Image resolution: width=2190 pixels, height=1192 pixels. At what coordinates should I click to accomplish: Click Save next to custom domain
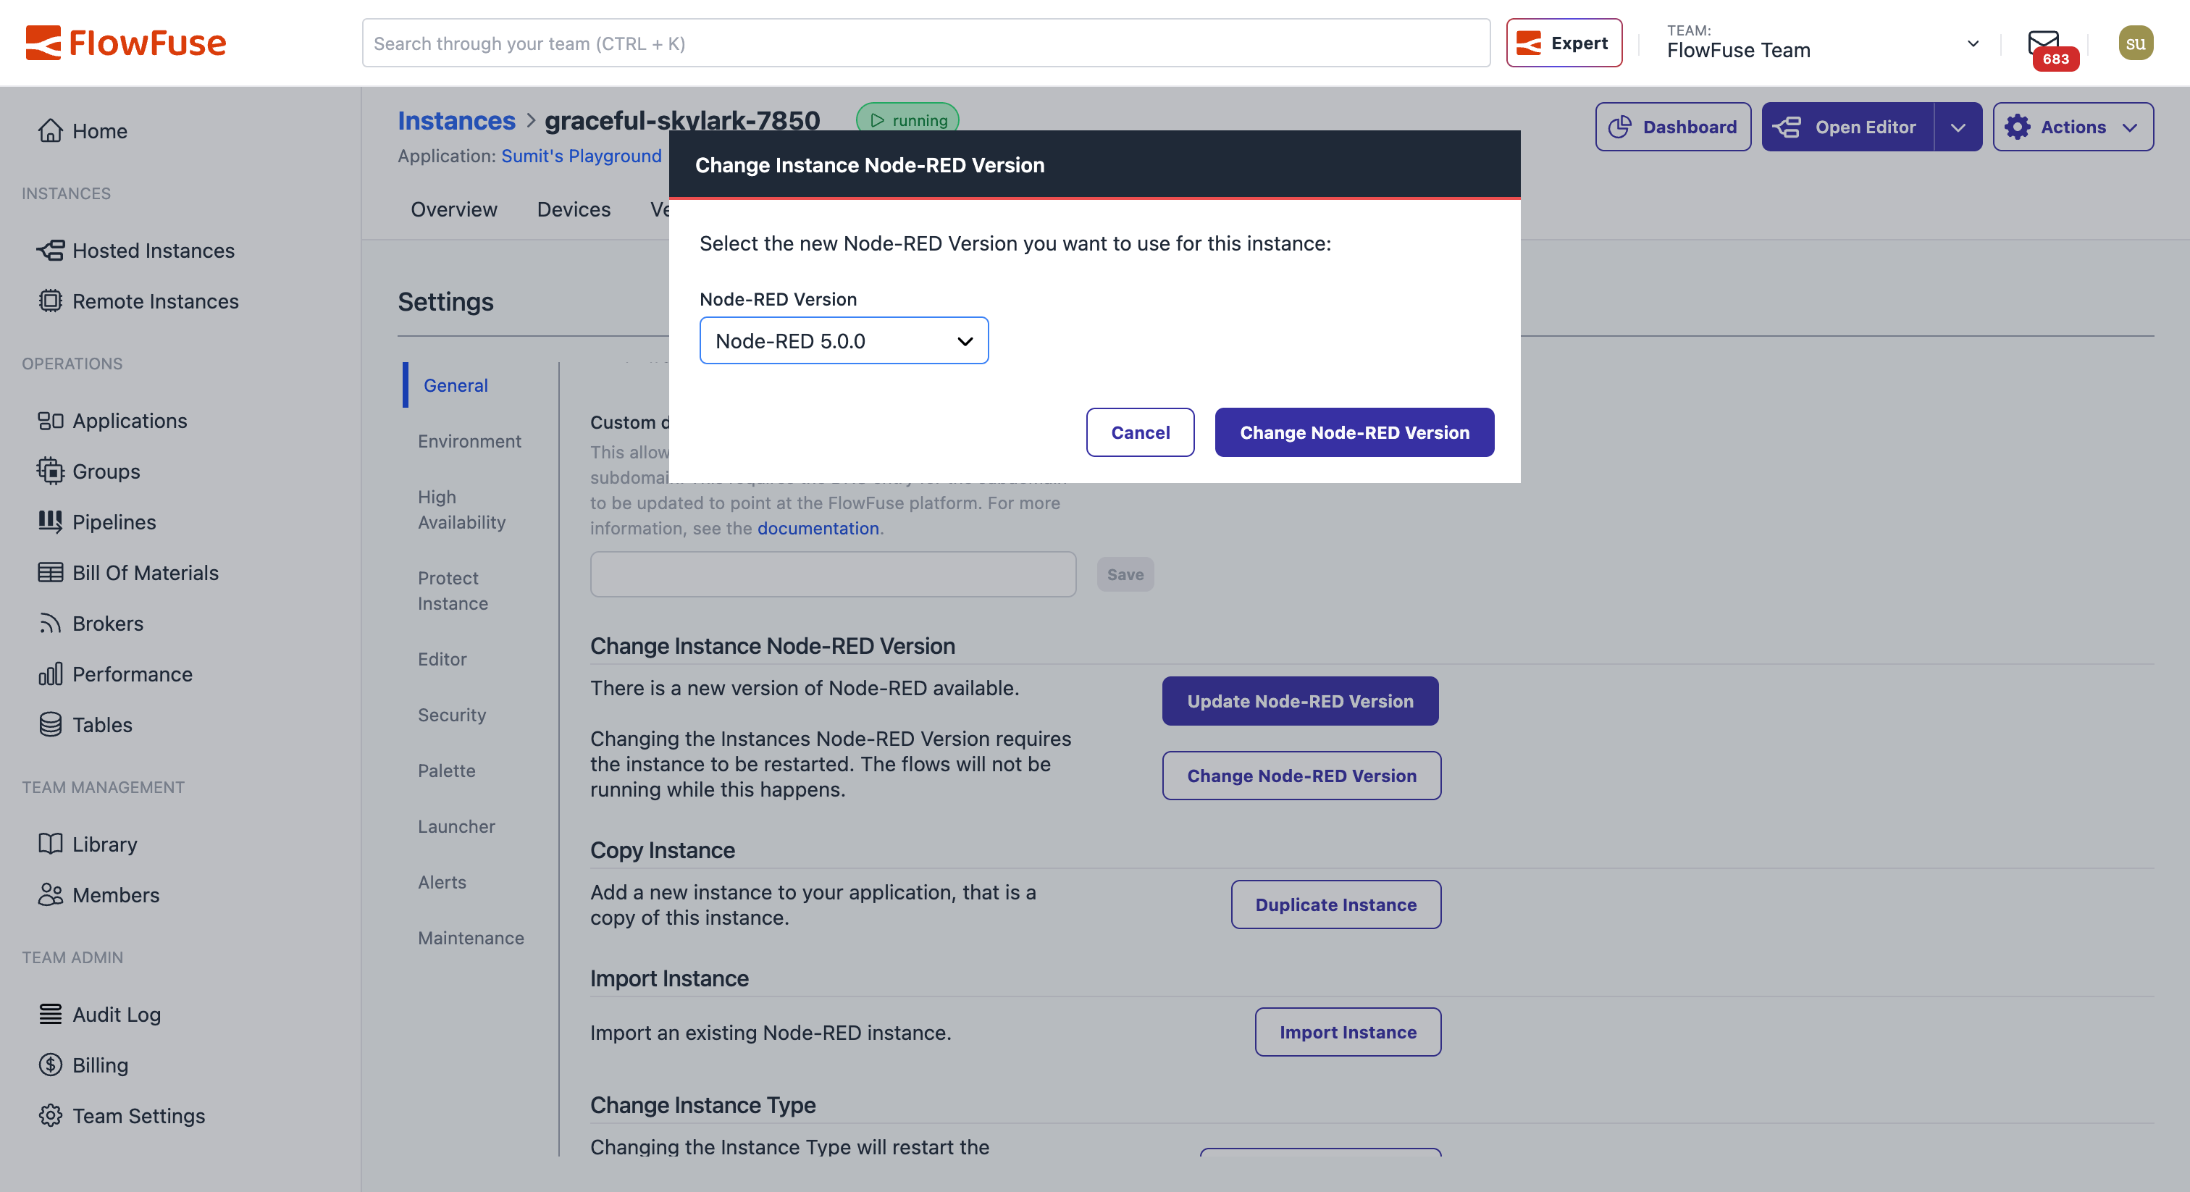point(1125,574)
